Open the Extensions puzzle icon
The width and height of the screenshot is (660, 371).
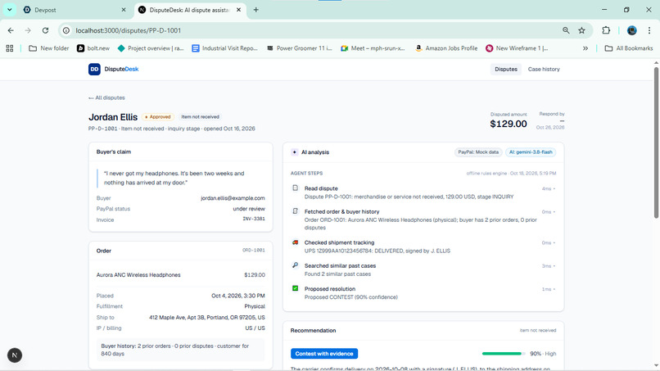606,30
